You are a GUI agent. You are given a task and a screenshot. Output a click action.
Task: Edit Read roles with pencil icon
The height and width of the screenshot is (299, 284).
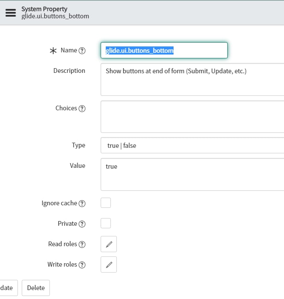109,244
